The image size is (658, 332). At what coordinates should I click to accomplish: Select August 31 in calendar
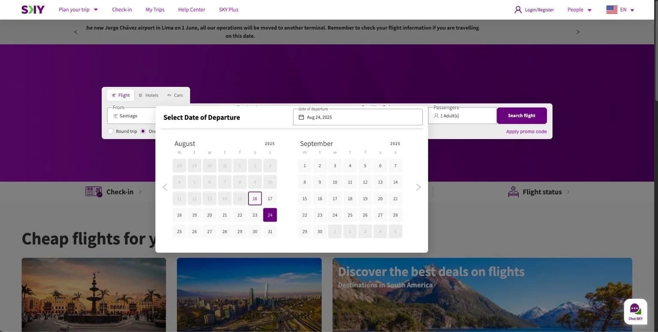pos(270,231)
